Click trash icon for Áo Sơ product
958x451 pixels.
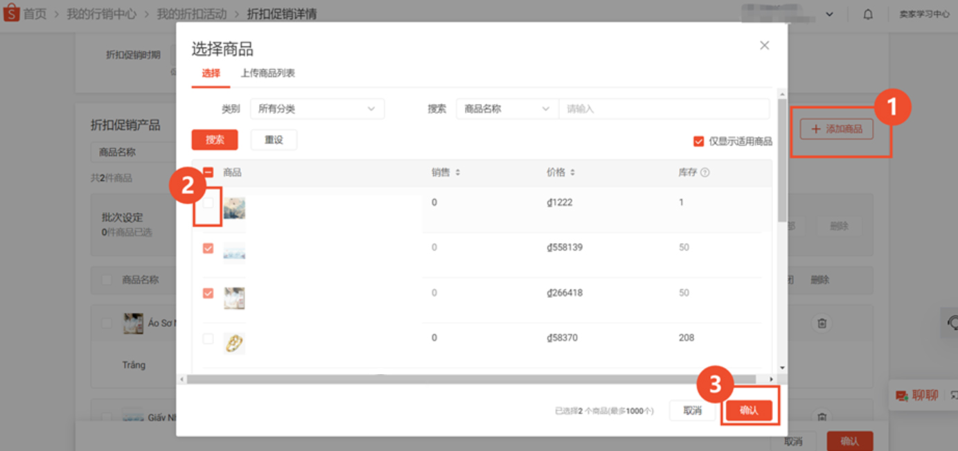pyautogui.click(x=822, y=323)
